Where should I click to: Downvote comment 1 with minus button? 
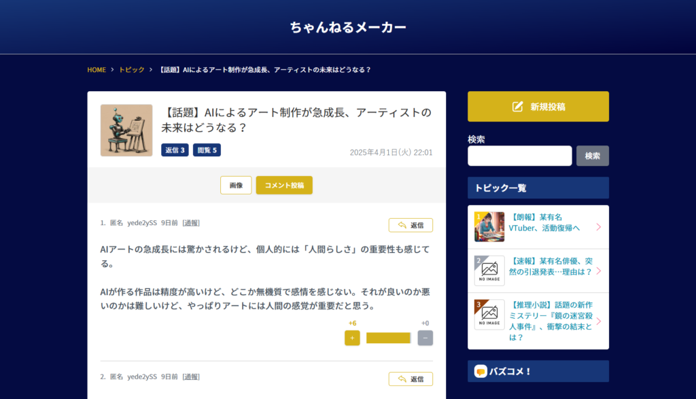coord(425,339)
